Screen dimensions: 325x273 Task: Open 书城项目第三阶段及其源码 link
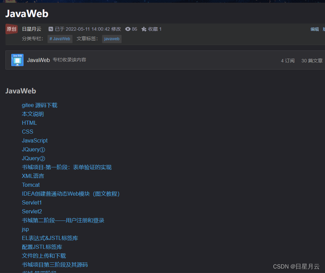point(55,265)
